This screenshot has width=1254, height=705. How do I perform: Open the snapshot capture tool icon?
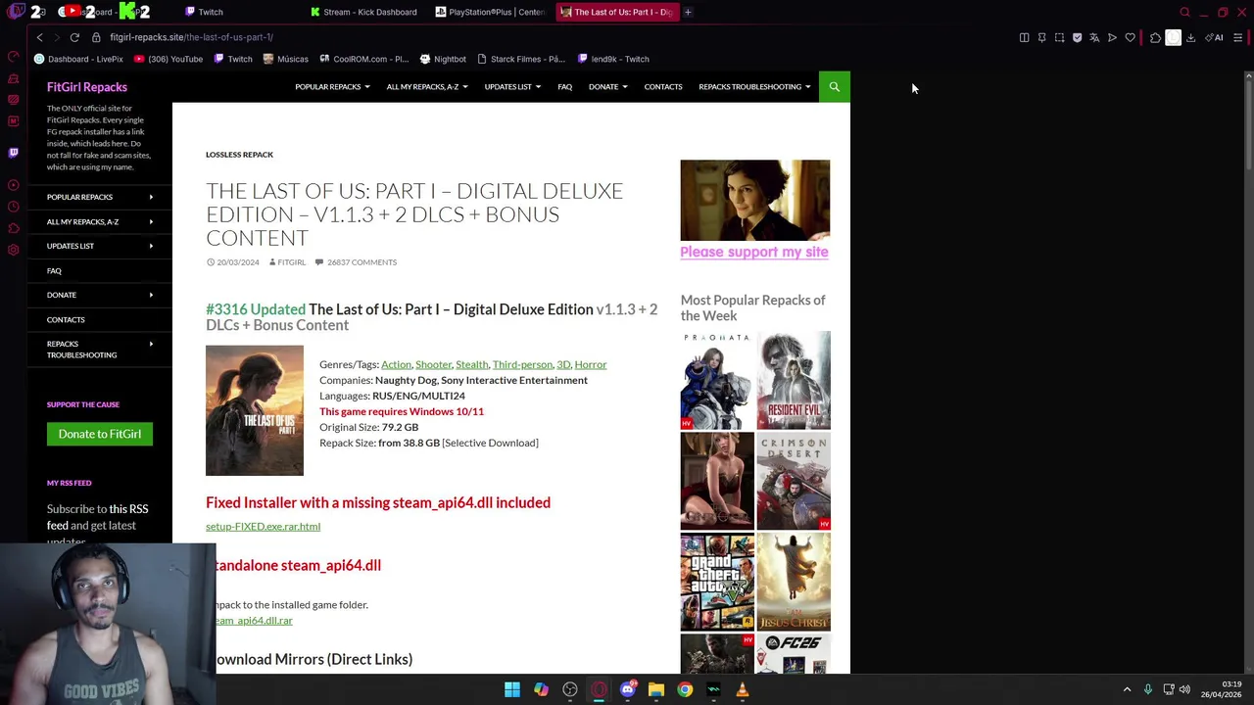tap(1059, 37)
